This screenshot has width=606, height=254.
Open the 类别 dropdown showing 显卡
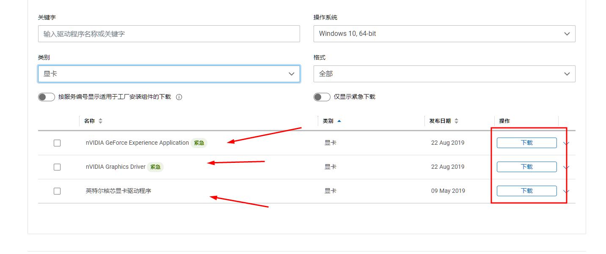(169, 73)
